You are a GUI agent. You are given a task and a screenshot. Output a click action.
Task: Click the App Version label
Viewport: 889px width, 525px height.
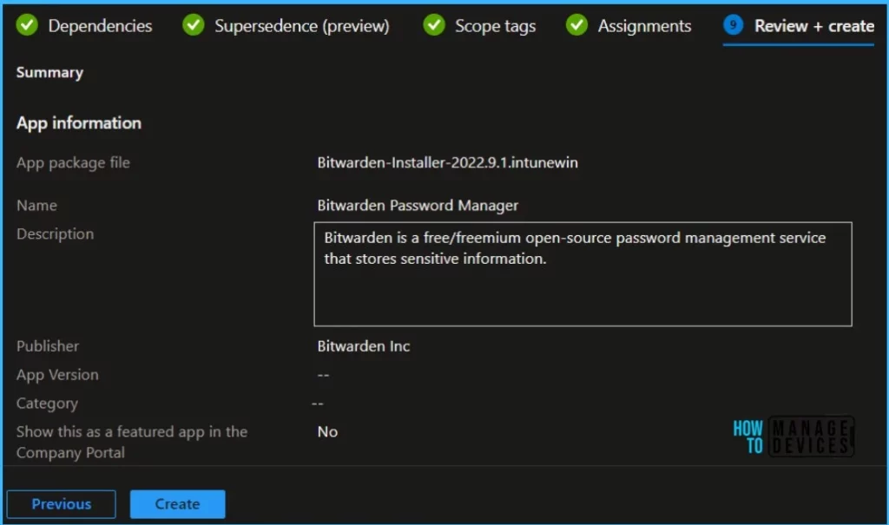click(57, 375)
